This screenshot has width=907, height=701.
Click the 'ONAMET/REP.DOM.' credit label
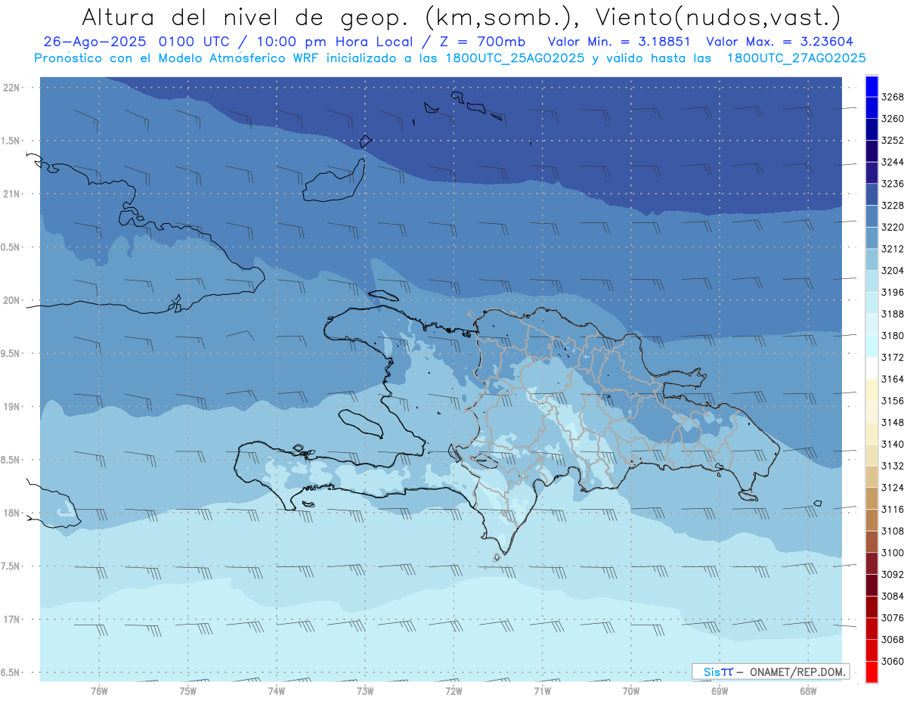tap(798, 672)
